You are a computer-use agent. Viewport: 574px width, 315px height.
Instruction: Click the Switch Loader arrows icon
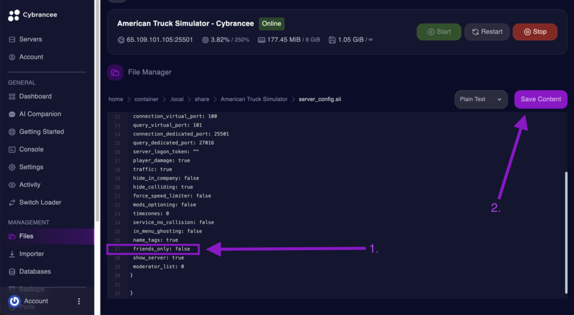[12, 203]
